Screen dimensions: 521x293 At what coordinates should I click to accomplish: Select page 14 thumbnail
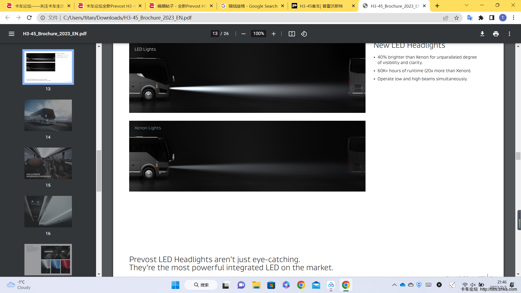48,115
